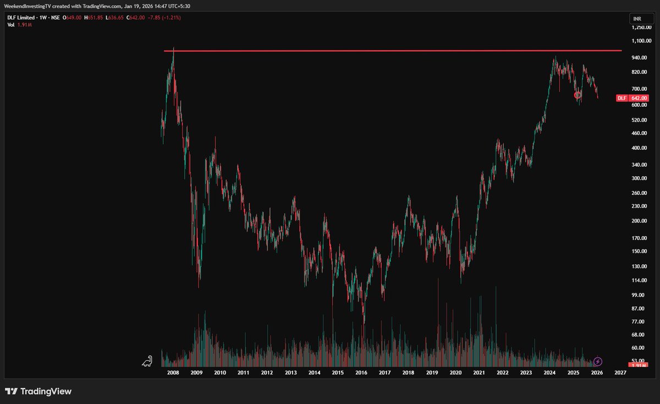Click the 2008 label on time axis

tap(173, 373)
